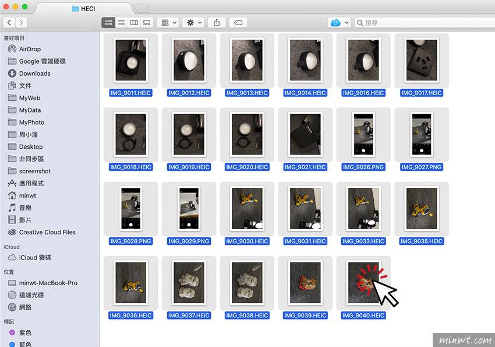
Task: Switch to icon view in toolbar
Action: [108, 23]
